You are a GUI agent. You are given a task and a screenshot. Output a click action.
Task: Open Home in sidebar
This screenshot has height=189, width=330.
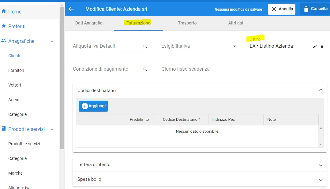click(15, 12)
